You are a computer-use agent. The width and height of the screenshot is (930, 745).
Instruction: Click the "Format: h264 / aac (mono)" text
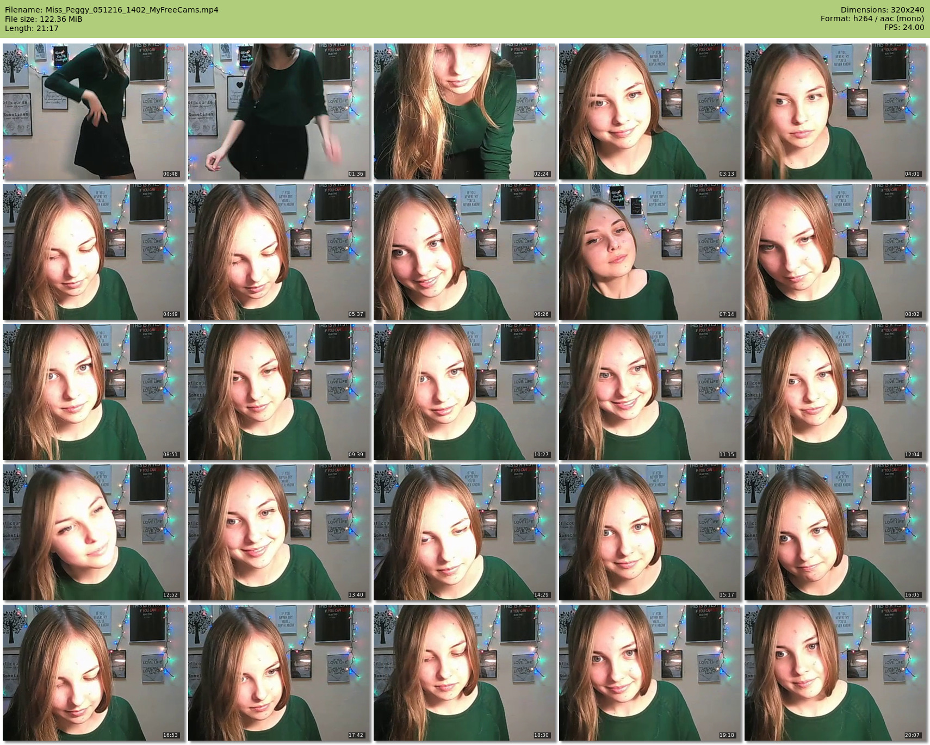(872, 19)
